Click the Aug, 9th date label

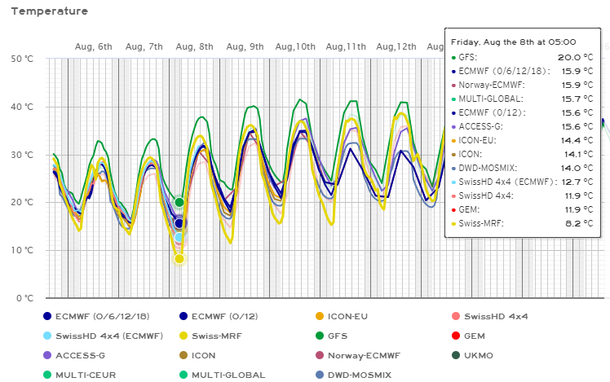pyautogui.click(x=245, y=47)
